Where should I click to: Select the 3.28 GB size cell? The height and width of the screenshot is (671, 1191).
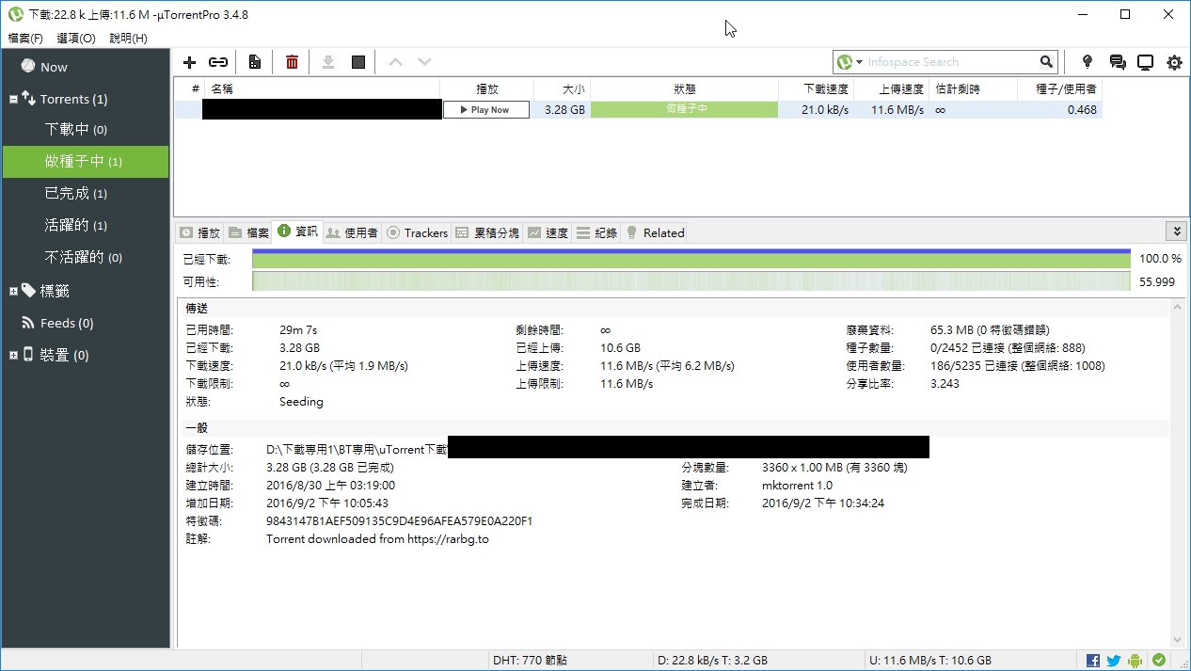[563, 109]
